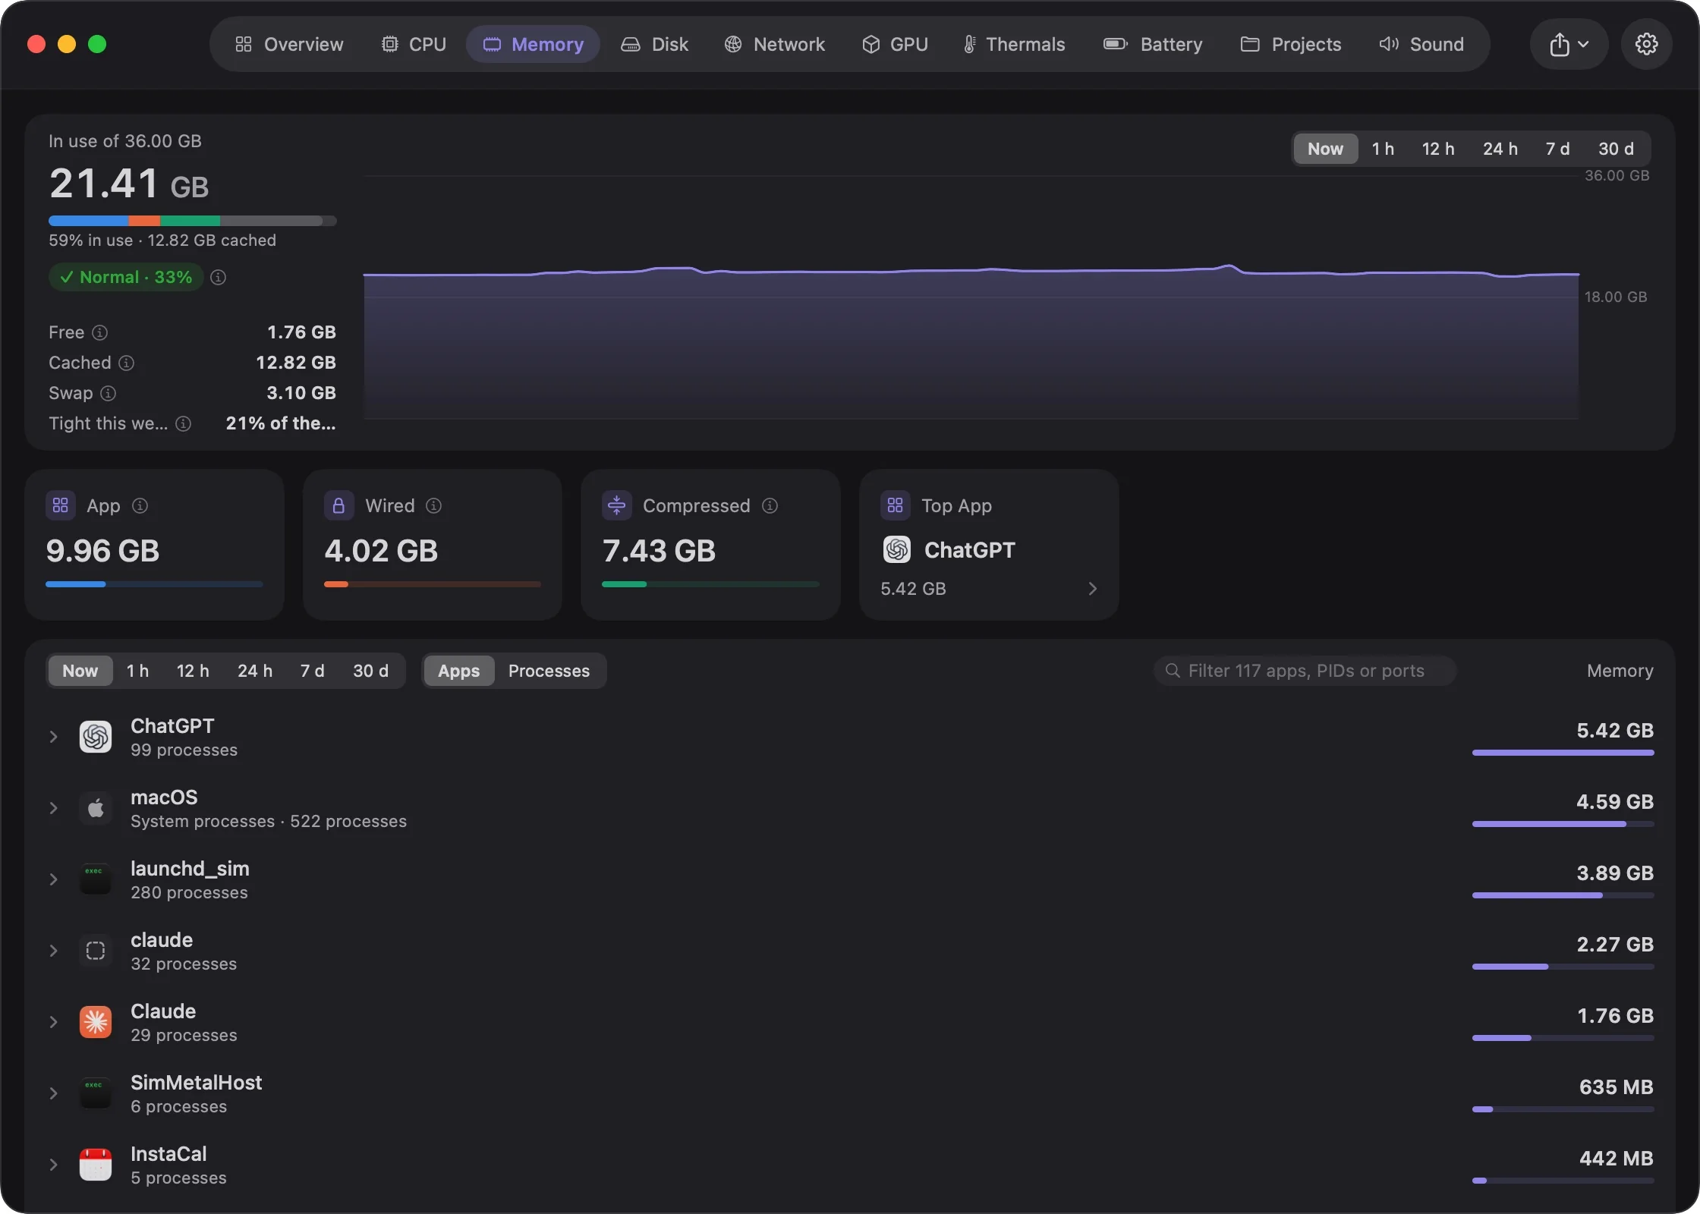
Task: Go to the Thermals tab
Action: tap(1013, 44)
